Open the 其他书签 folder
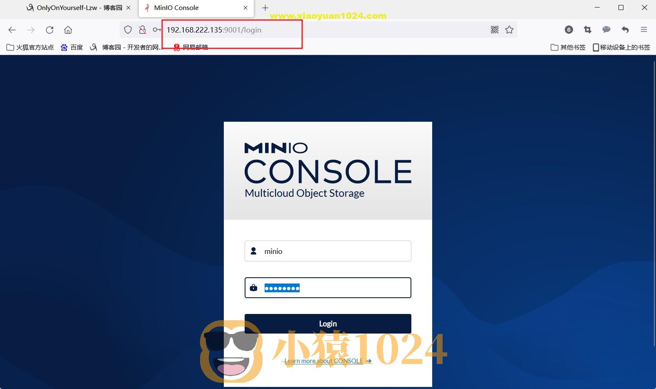This screenshot has height=389, width=656. tap(568, 47)
